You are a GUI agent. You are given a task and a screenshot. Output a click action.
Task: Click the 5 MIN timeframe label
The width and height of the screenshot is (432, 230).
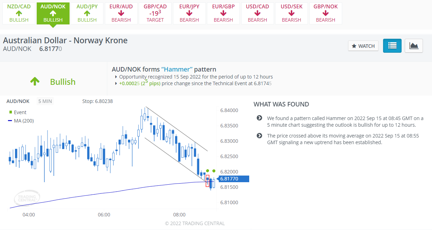45,101
